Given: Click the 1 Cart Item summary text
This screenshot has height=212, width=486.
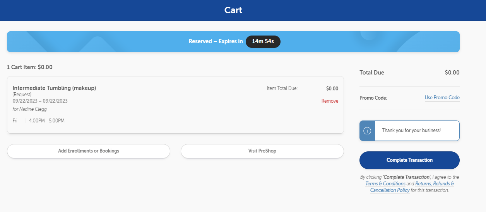Looking at the screenshot, I should 30,67.
